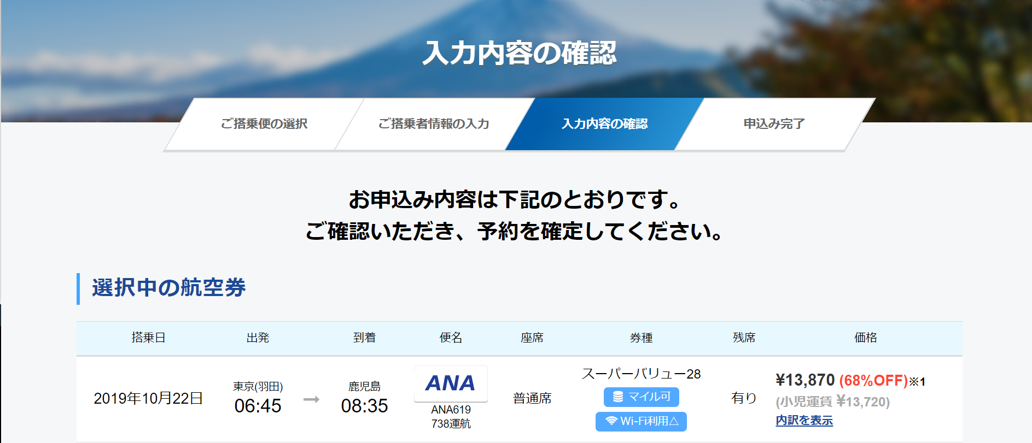1032x443 pixels.
Task: Select the 申込み完了 step tab
Action: click(774, 124)
